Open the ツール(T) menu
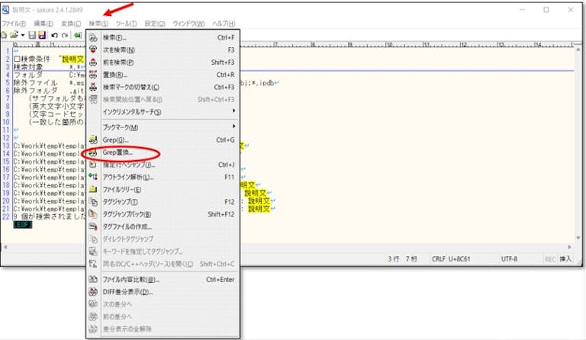586x340 pixels. (126, 24)
